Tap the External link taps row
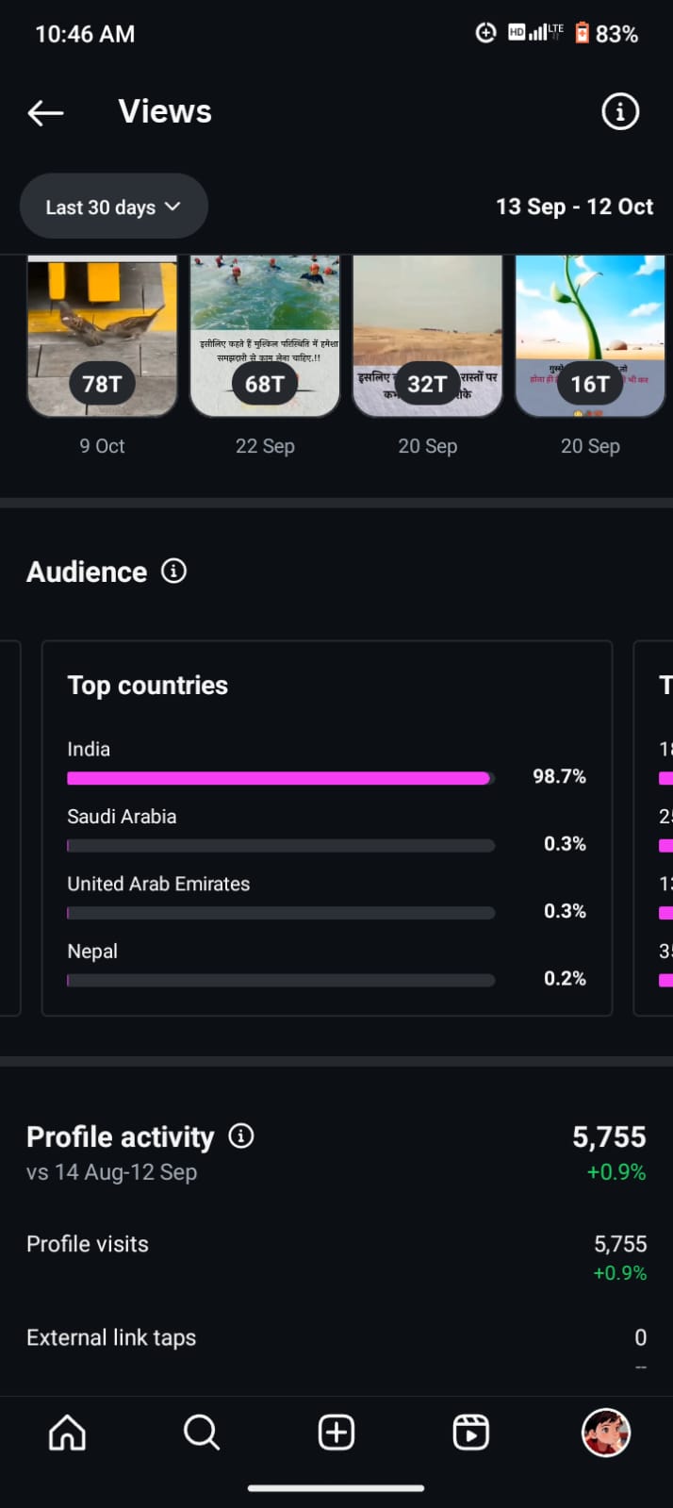 pos(336,1338)
